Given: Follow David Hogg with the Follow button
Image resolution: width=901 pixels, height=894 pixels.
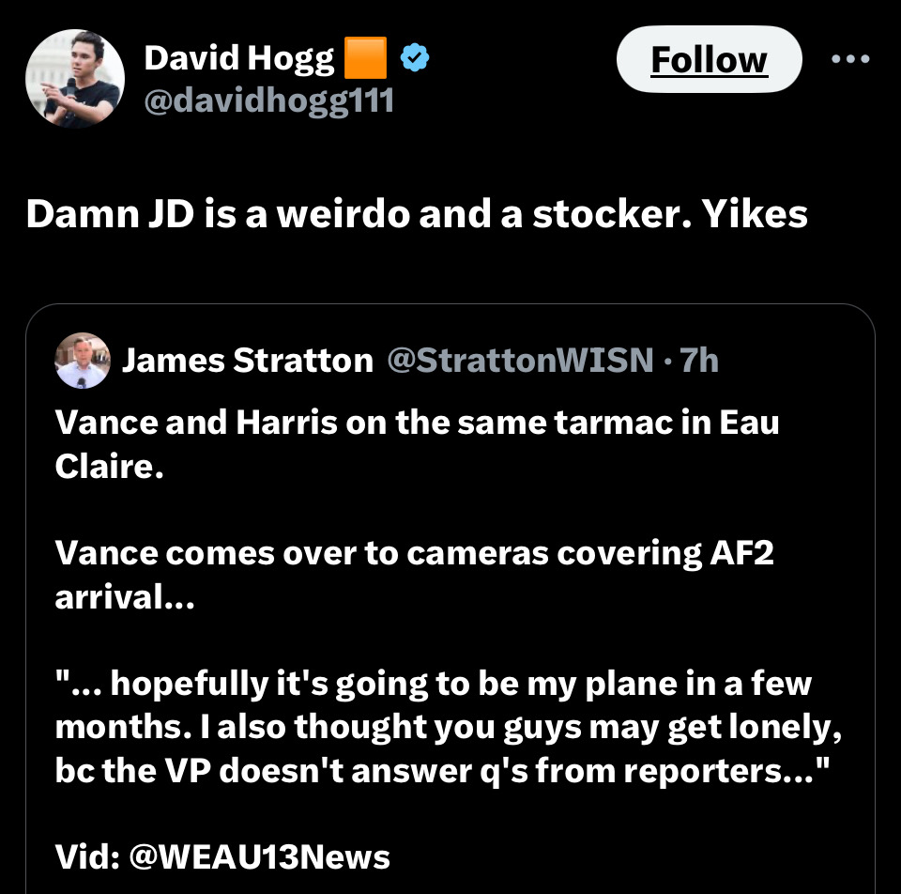Looking at the screenshot, I should click(x=710, y=59).
